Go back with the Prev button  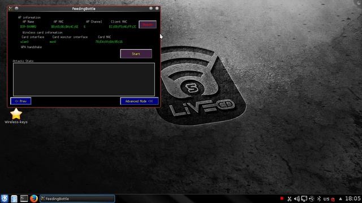pos(21,101)
